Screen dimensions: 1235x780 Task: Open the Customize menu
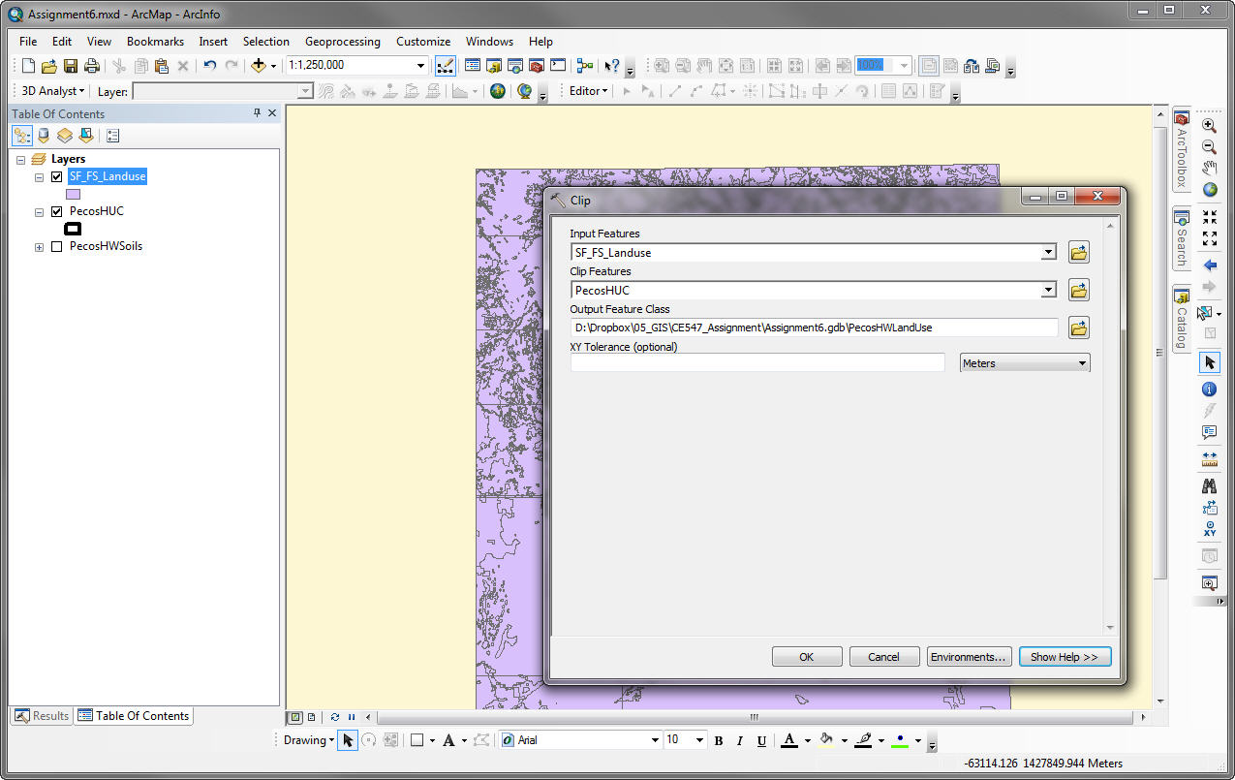[423, 42]
